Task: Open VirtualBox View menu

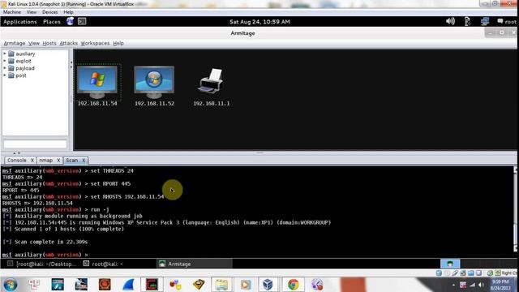Action: click(32, 12)
